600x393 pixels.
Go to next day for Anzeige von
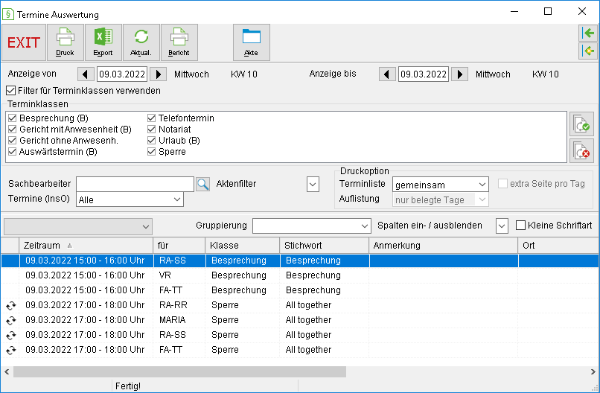[x=158, y=74]
